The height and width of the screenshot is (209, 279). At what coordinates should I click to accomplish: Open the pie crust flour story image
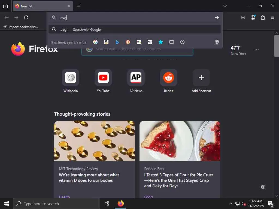coord(180,141)
